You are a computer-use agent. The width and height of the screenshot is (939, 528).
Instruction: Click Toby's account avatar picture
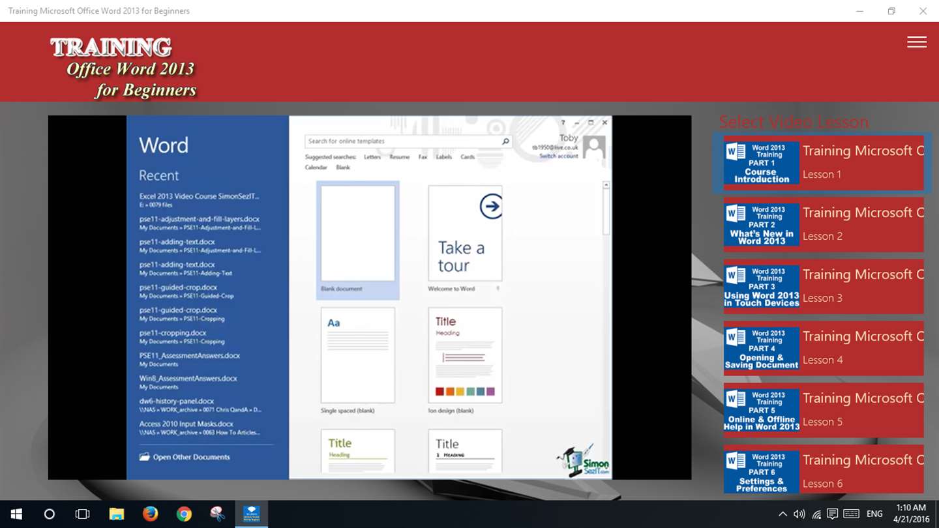[594, 147]
